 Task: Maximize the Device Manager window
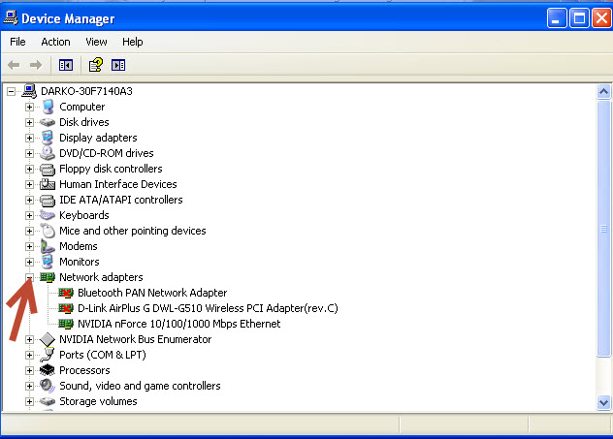click(579, 18)
